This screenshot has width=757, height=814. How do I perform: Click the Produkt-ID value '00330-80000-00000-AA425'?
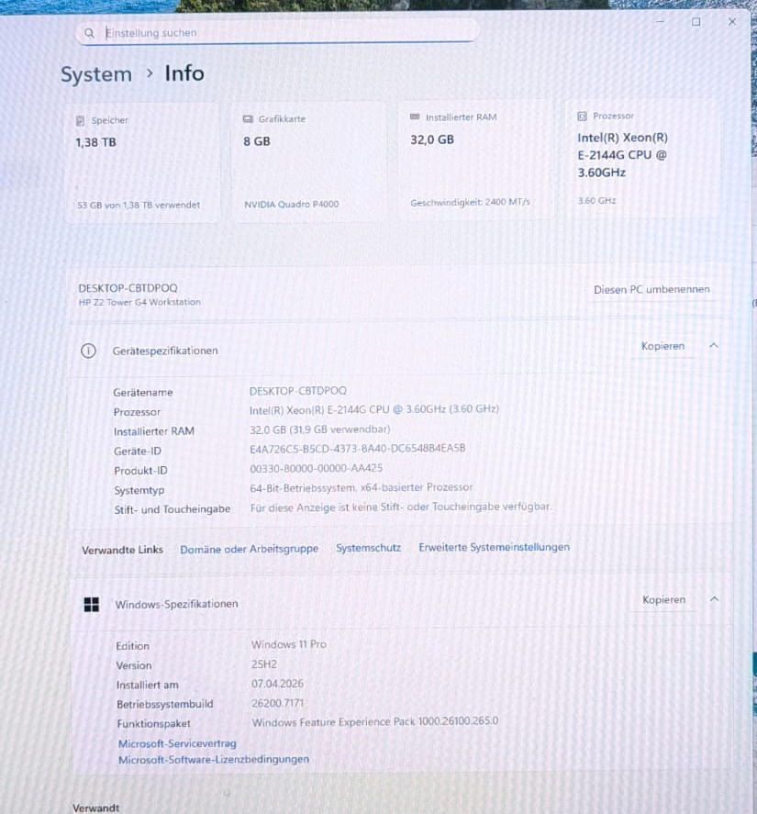pos(316,468)
